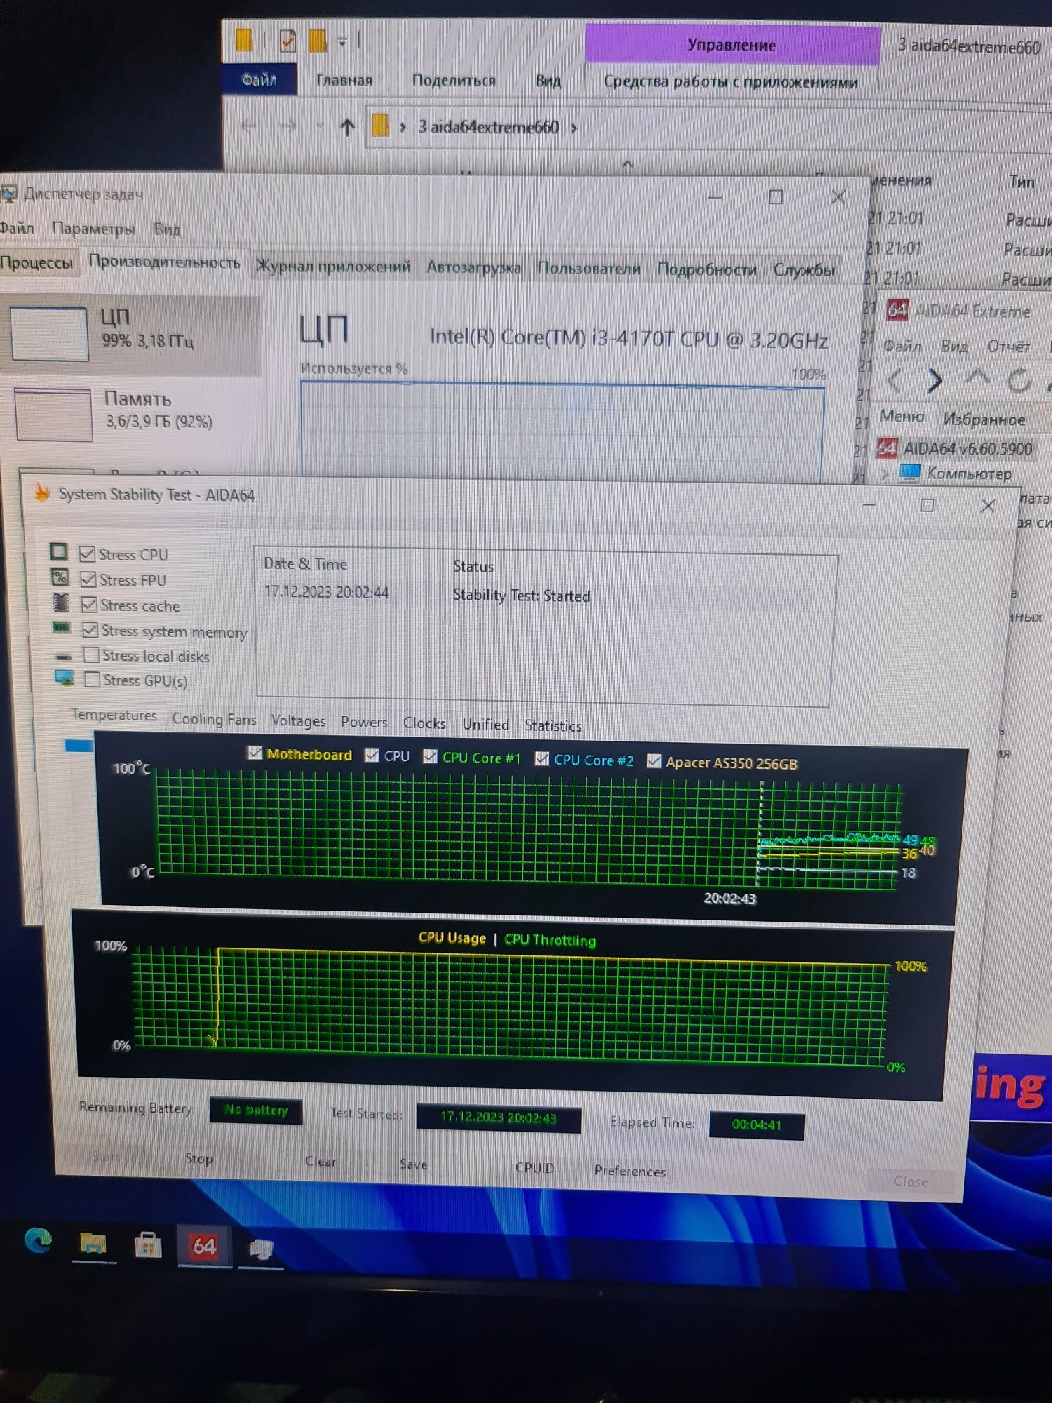1052x1403 pixels.
Task: Go up one level in AIDA64 Extreme
Action: point(977,379)
